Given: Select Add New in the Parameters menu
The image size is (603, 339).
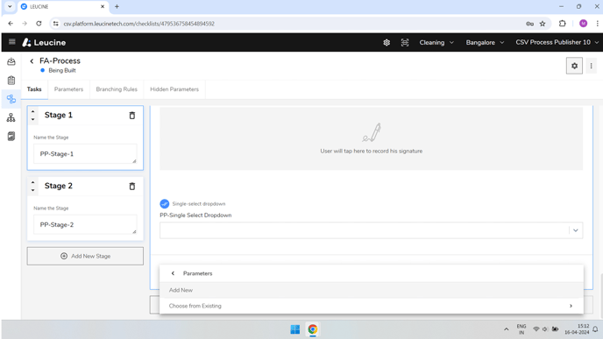Looking at the screenshot, I should click(371, 290).
